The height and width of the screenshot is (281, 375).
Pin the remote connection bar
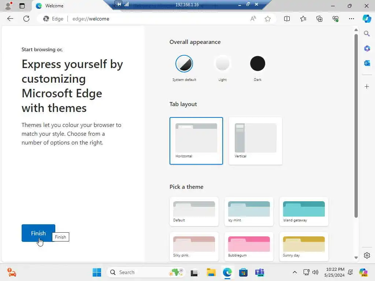point(119,4)
